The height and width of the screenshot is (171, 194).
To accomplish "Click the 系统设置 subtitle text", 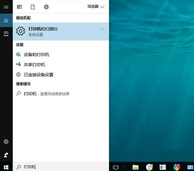I will coord(36,35).
